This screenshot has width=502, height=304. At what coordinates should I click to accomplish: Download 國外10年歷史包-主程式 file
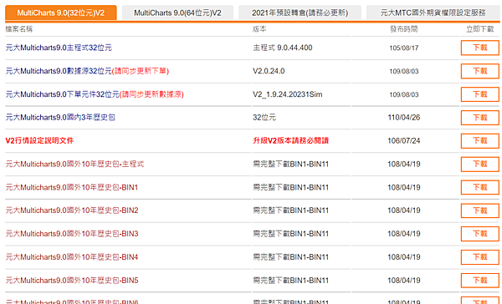(x=480, y=164)
